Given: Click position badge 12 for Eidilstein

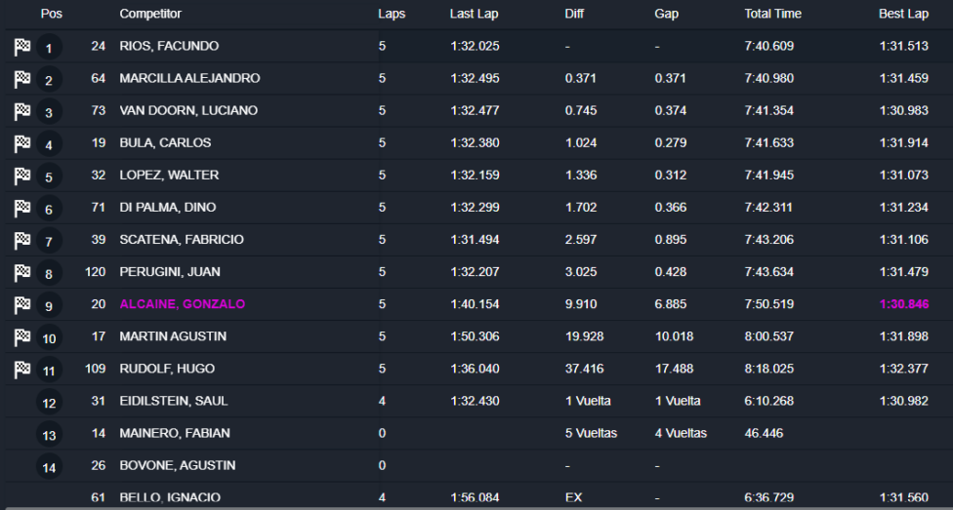Looking at the screenshot, I should (49, 403).
